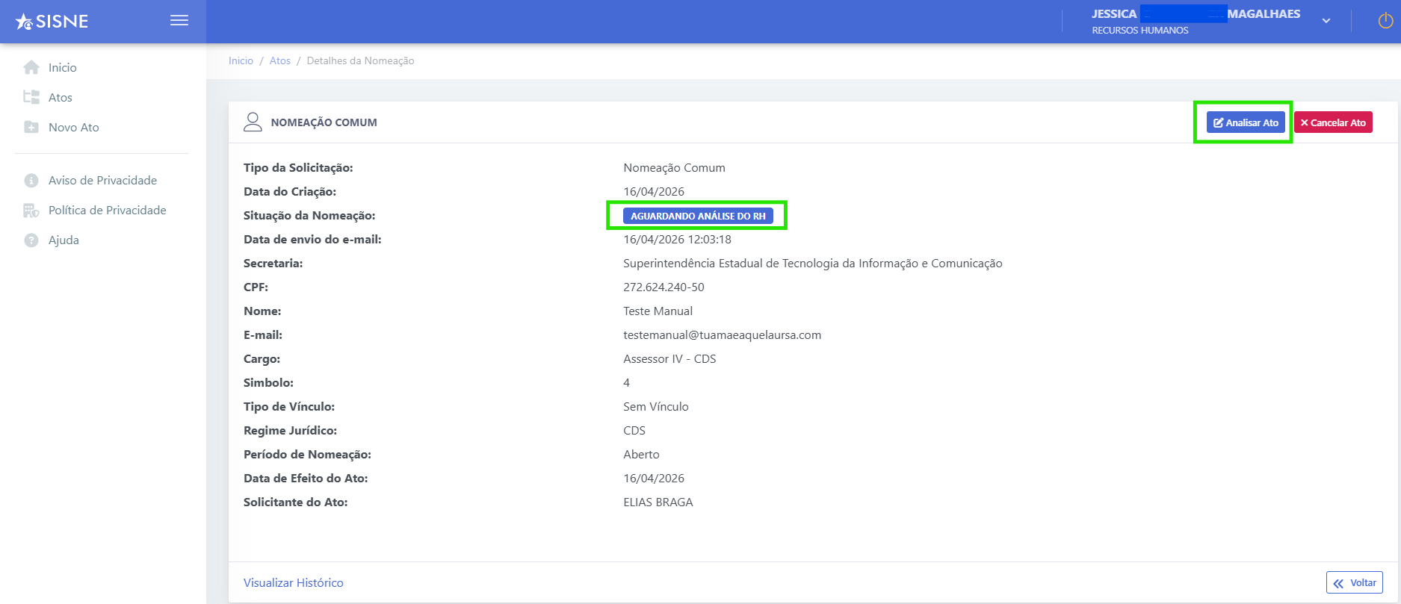Open Atos in the sidebar menu
This screenshot has width=1401, height=604.
(x=61, y=97)
